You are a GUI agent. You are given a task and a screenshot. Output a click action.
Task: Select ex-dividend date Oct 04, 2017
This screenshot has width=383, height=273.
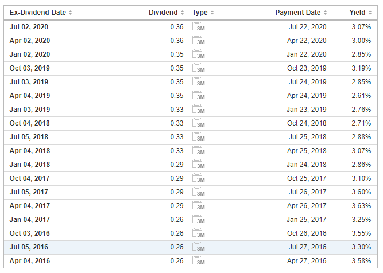click(x=29, y=178)
